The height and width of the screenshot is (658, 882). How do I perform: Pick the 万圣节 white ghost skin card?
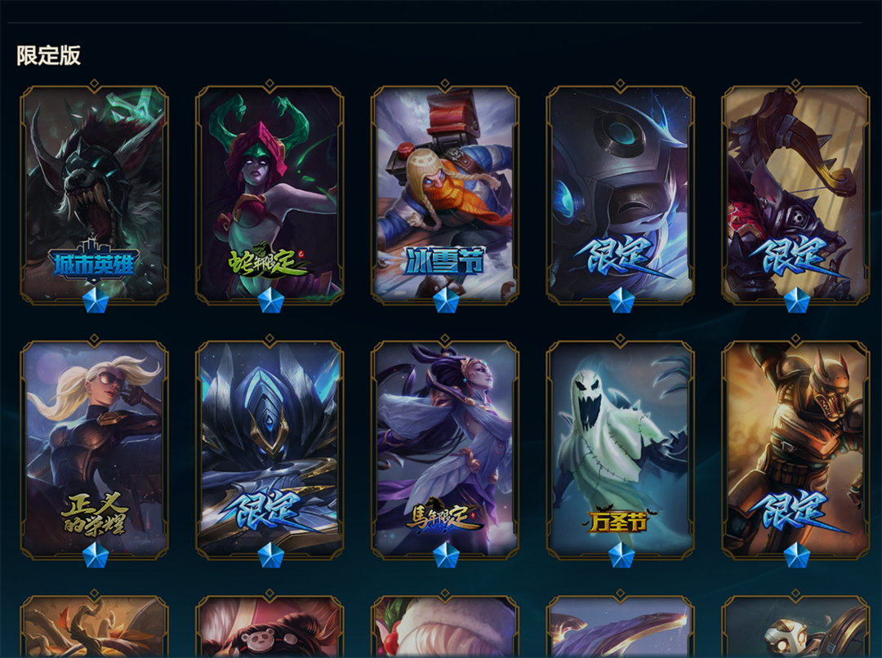pyautogui.click(x=620, y=448)
